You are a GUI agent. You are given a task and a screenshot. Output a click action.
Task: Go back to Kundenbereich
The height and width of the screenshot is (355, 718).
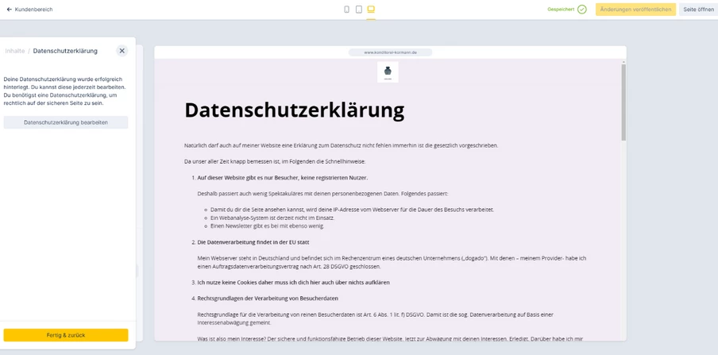[29, 10]
